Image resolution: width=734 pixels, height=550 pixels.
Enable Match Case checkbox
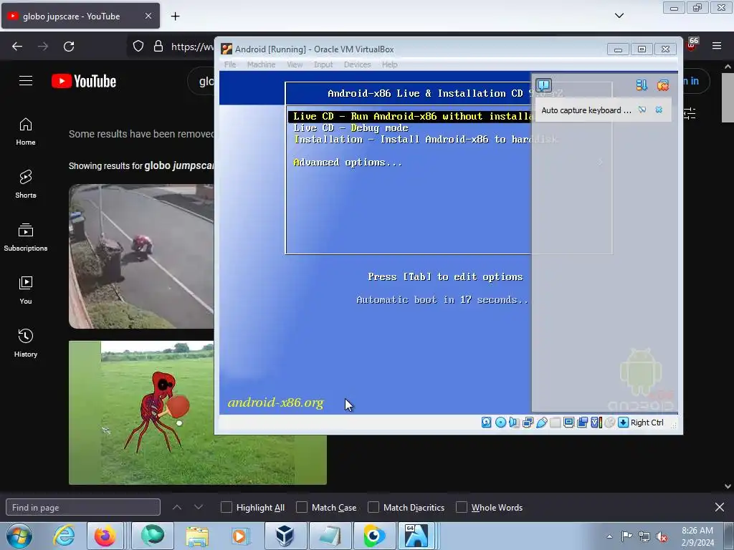click(302, 508)
